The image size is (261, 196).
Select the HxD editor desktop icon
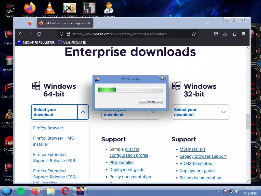[x=70, y=10]
